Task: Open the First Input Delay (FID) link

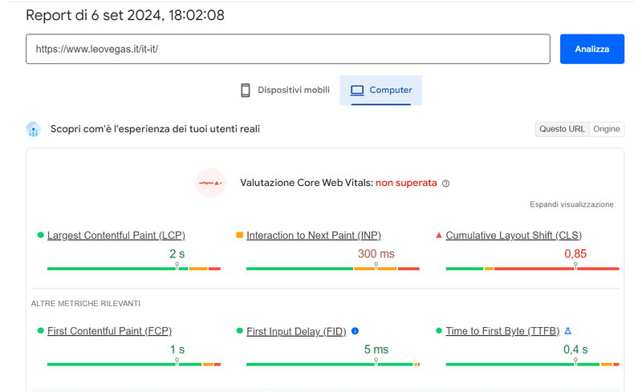Action: (x=296, y=331)
